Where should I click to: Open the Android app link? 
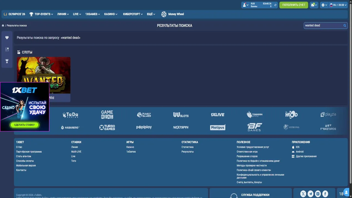298,152
